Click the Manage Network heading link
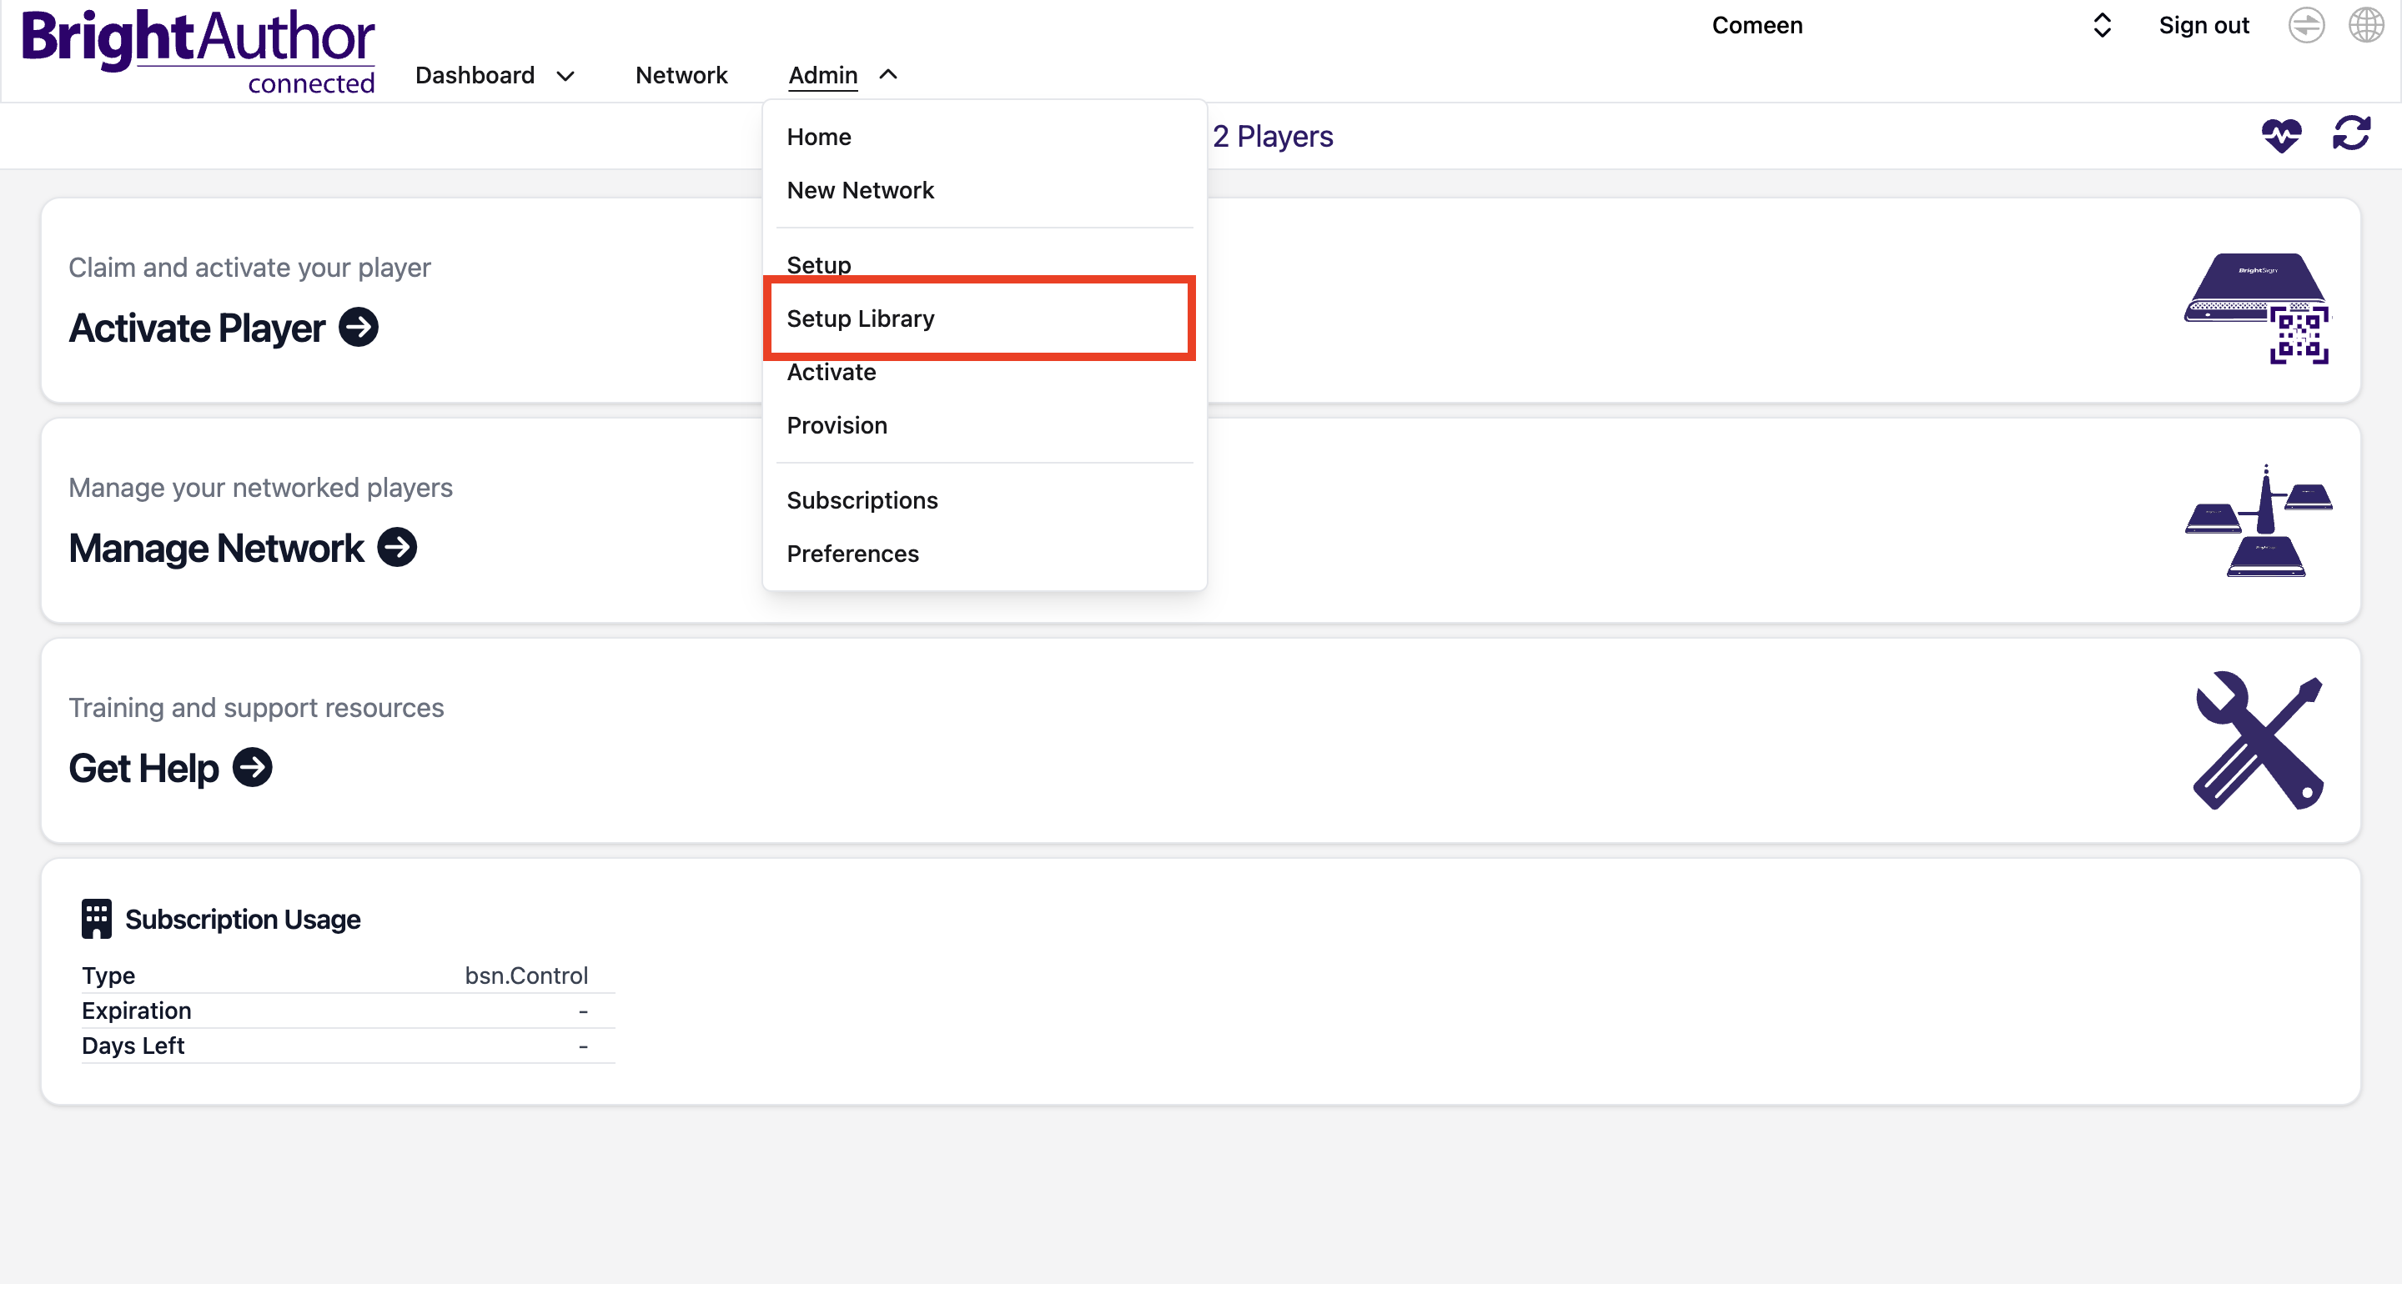Image resolution: width=2402 pixels, height=1294 pixels. click(216, 547)
